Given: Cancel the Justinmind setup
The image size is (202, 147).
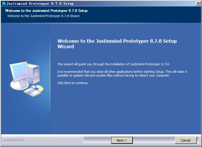Looking at the screenshot, I should point(186,140).
